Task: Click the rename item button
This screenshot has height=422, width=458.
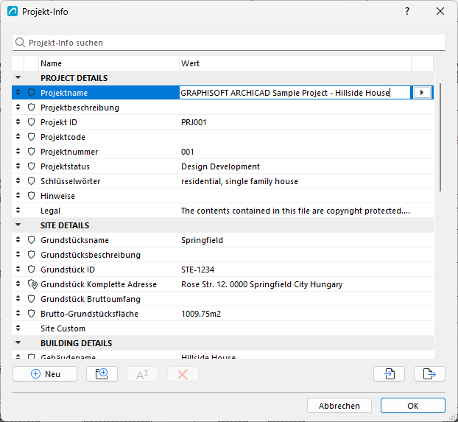Action: click(x=143, y=374)
